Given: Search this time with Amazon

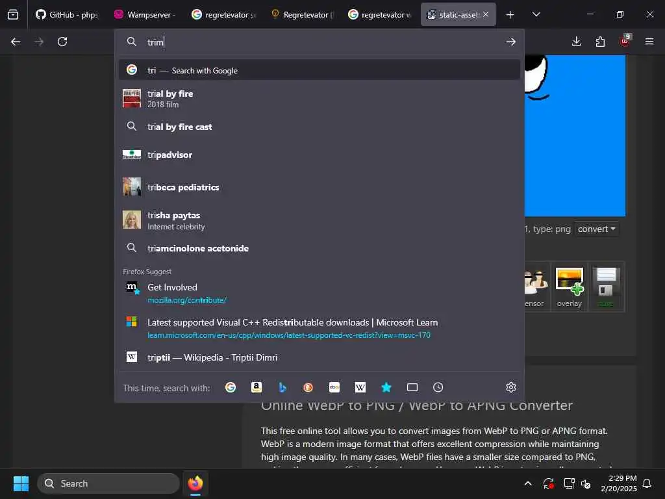Looking at the screenshot, I should click(x=256, y=387).
